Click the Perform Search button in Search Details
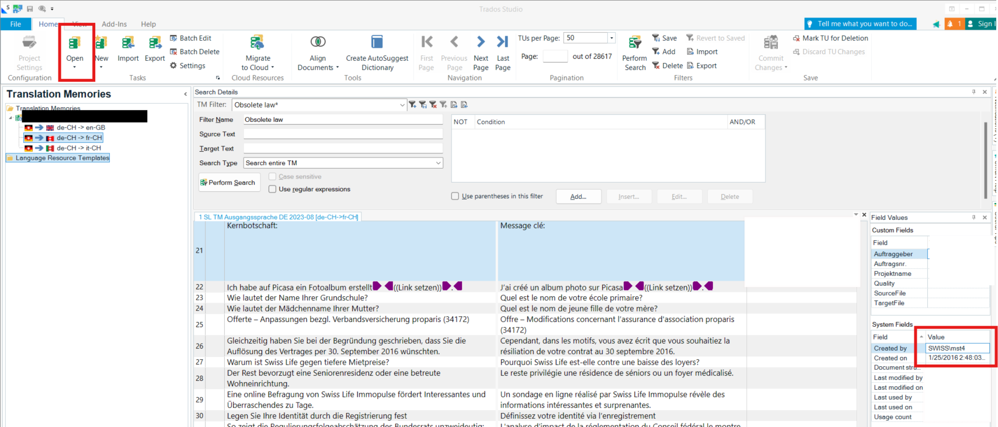The width and height of the screenshot is (998, 427). (229, 183)
